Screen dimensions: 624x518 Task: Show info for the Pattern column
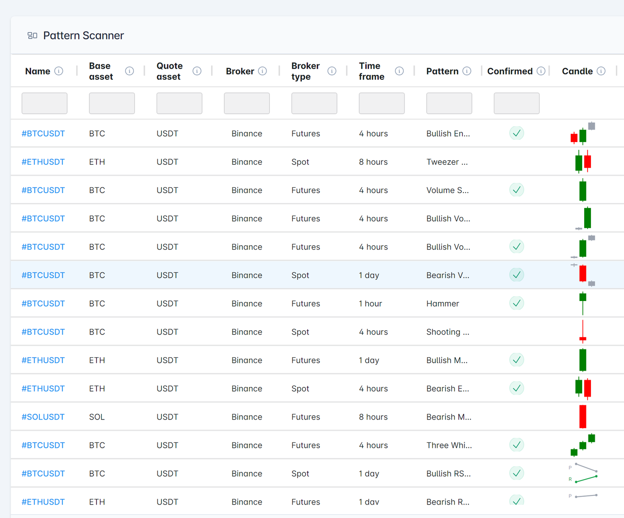coord(467,71)
